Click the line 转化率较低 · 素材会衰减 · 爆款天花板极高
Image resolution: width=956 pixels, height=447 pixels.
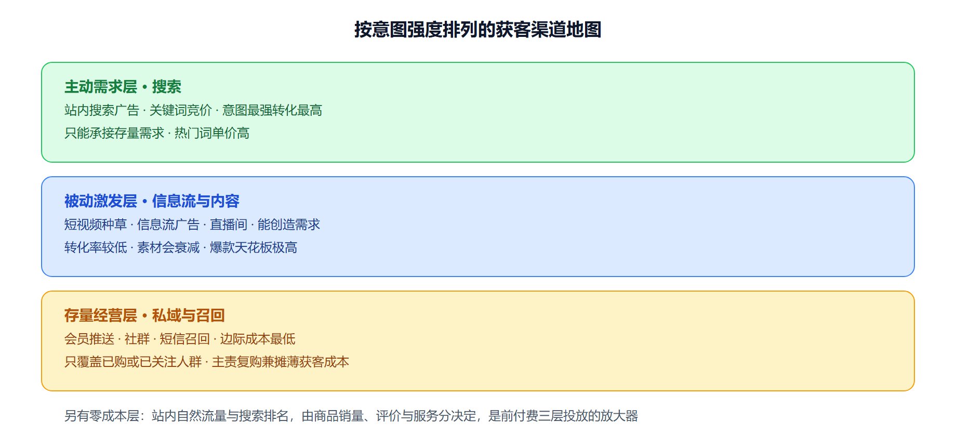click(181, 247)
